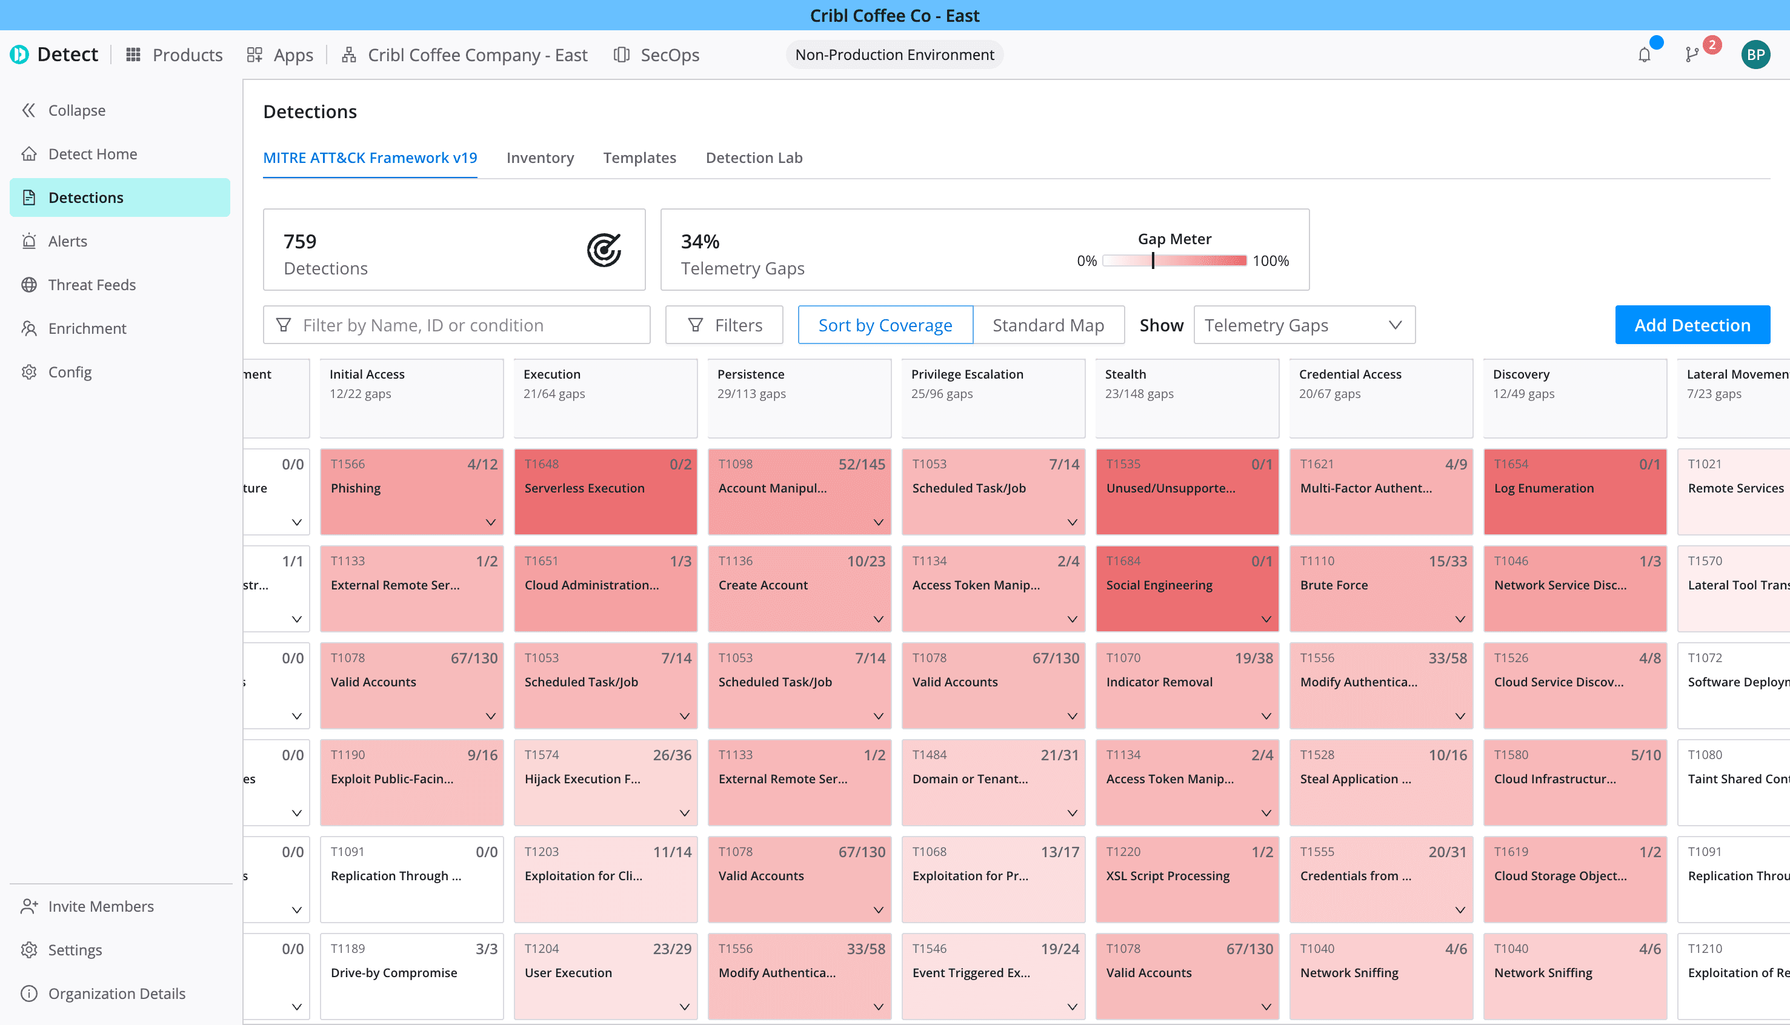Expand the T1110 Brute Force card
The width and height of the screenshot is (1790, 1025).
[1460, 620]
